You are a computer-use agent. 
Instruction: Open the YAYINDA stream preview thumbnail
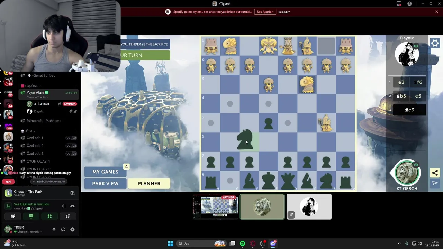pos(215,206)
